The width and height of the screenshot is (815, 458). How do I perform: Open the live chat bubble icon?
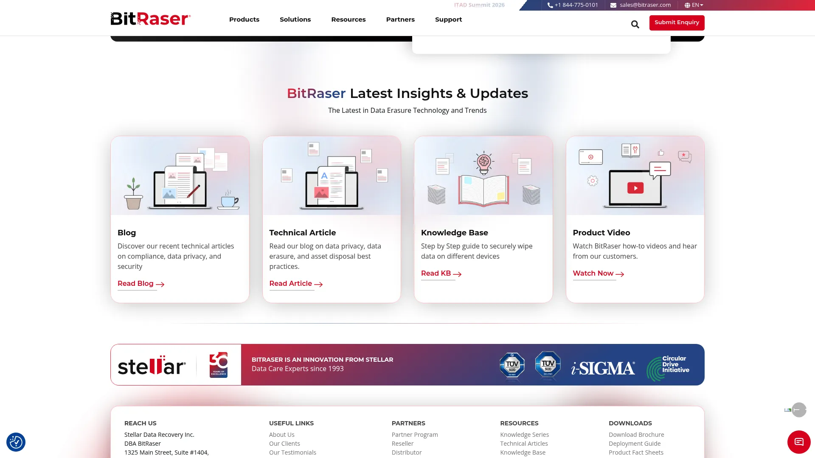click(799, 442)
